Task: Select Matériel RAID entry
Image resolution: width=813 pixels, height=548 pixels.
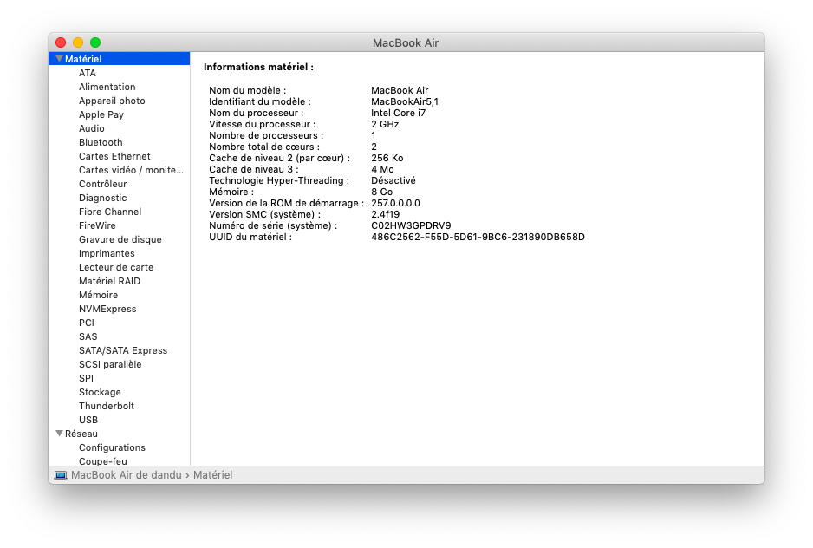Action: click(109, 281)
